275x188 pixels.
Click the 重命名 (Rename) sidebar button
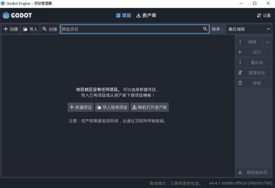click(254, 62)
